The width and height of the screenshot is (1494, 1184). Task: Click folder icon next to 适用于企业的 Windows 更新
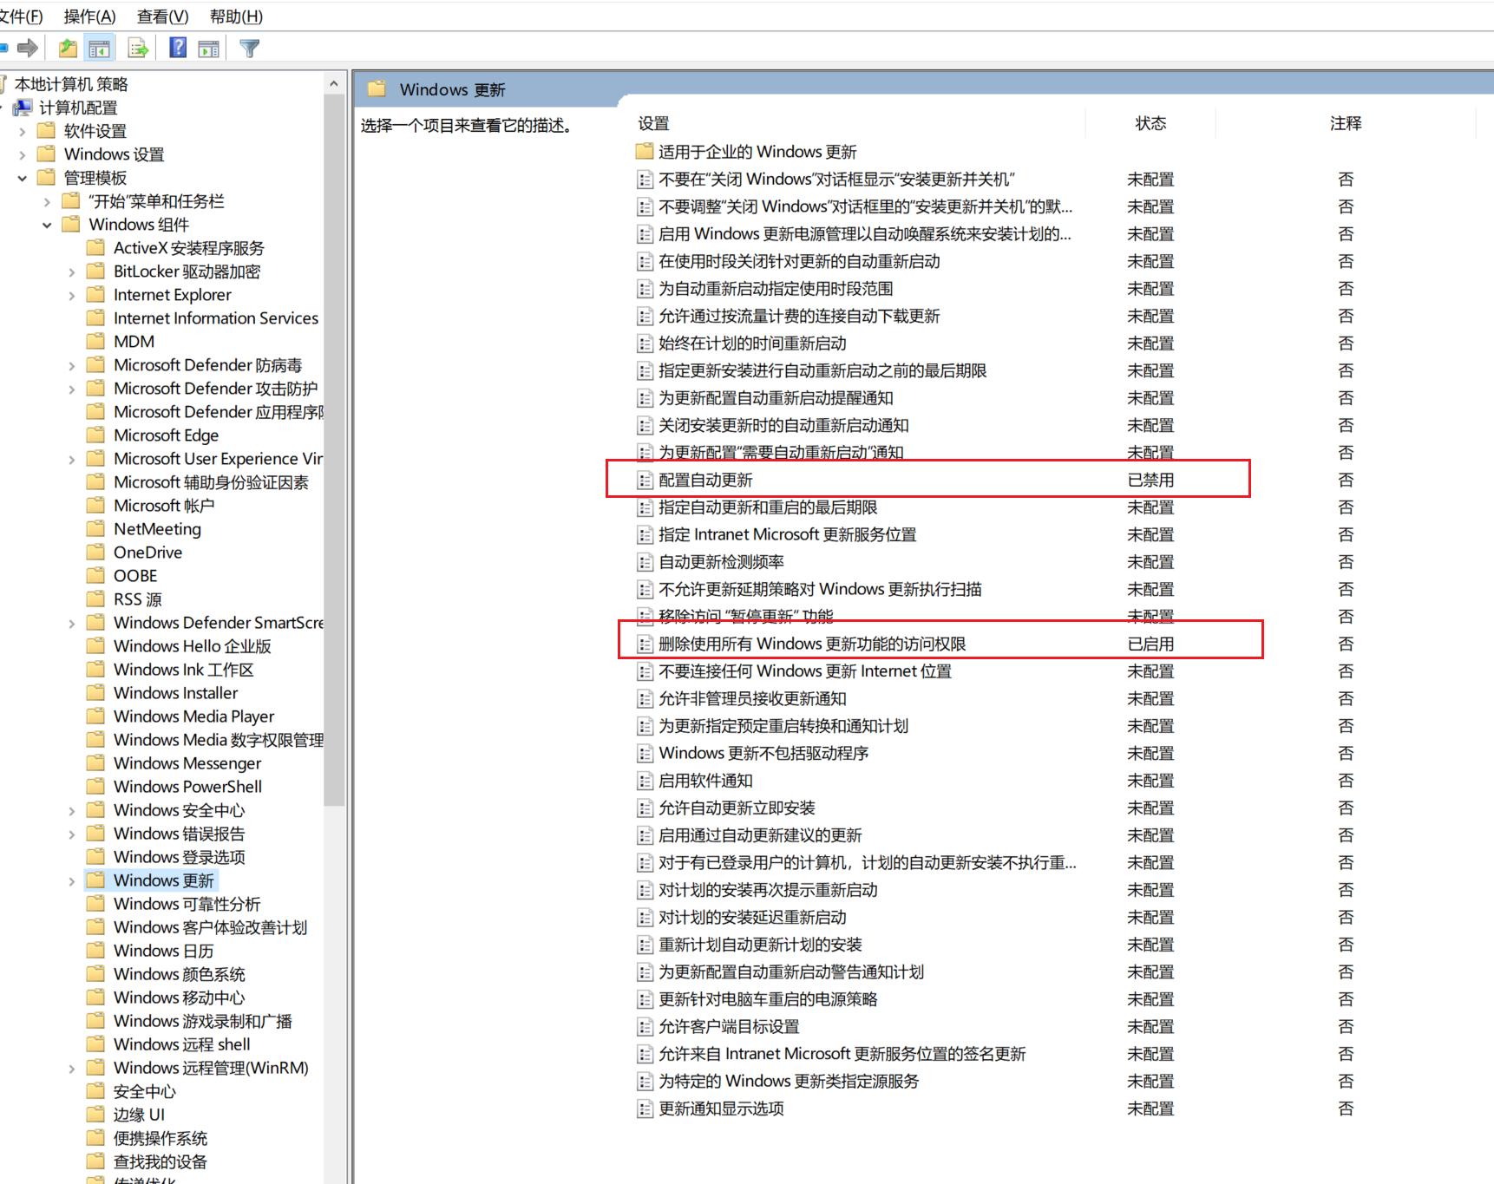644,151
